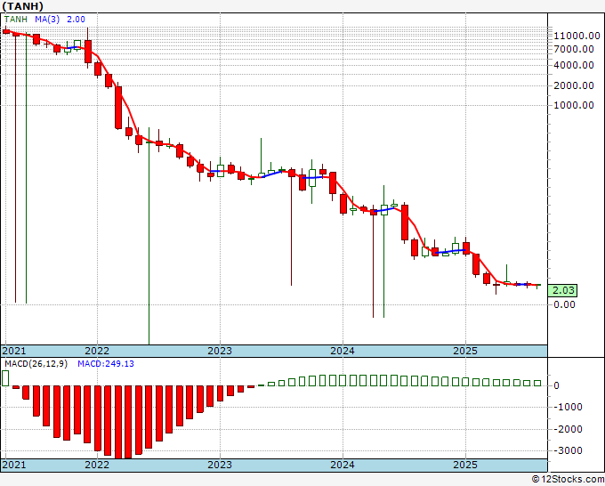Select 2022 on the price chart timeline

pos(97,351)
